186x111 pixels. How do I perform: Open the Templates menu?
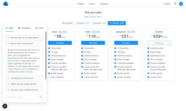104,4
